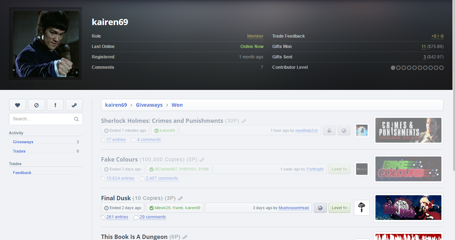
Task: View the 261 entries link
Action: pyautogui.click(x=117, y=217)
